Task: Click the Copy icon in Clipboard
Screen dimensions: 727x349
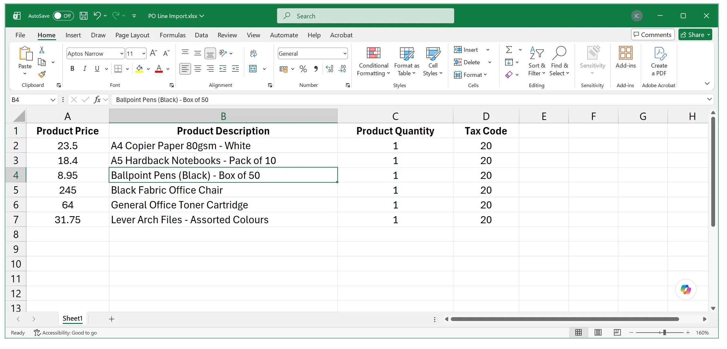Action: (42, 62)
